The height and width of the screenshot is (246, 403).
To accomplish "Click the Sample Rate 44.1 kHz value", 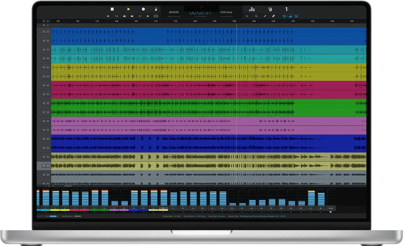I will (177, 216).
